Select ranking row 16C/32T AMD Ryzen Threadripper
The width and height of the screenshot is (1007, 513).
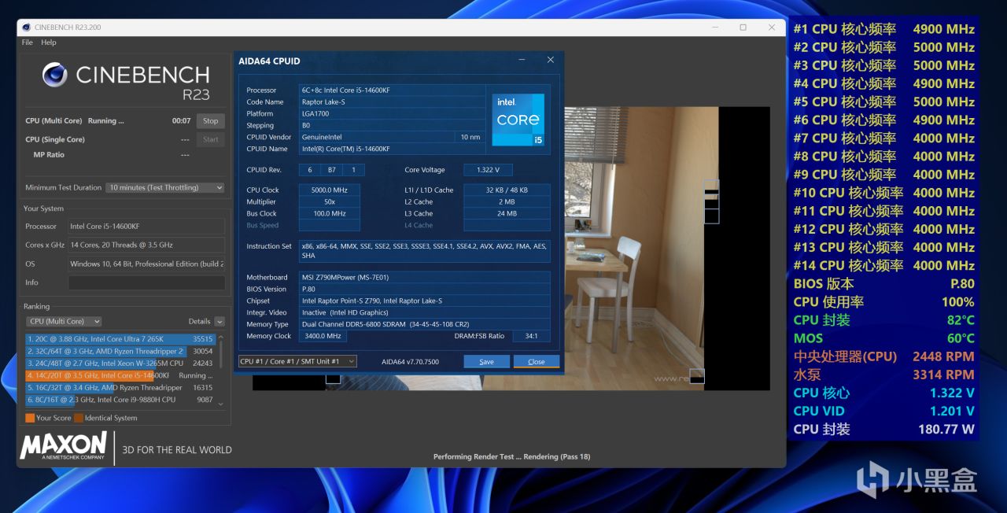click(x=120, y=387)
